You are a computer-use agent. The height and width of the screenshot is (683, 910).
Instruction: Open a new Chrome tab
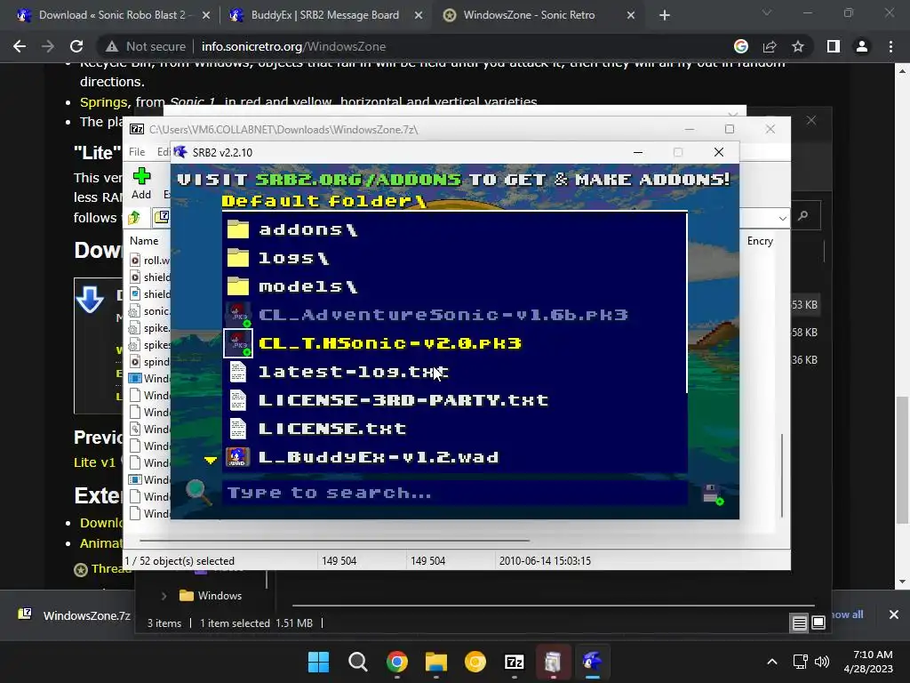(665, 16)
